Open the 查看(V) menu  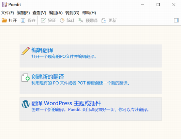(x=39, y=13)
